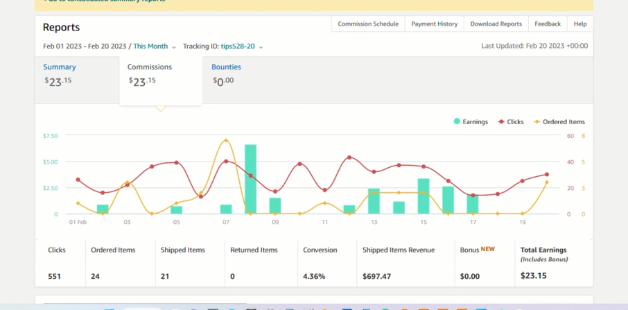This screenshot has height=310, width=628.
Task: Click the $5.00 earnings axis label
Action: pyautogui.click(x=51, y=162)
